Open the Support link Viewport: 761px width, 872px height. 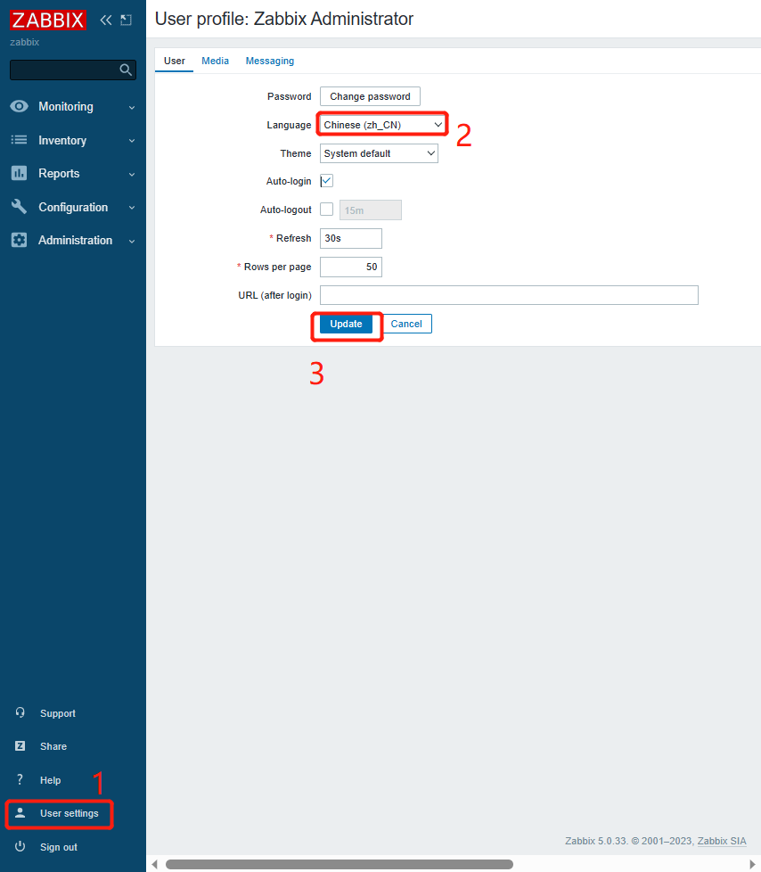click(x=57, y=713)
